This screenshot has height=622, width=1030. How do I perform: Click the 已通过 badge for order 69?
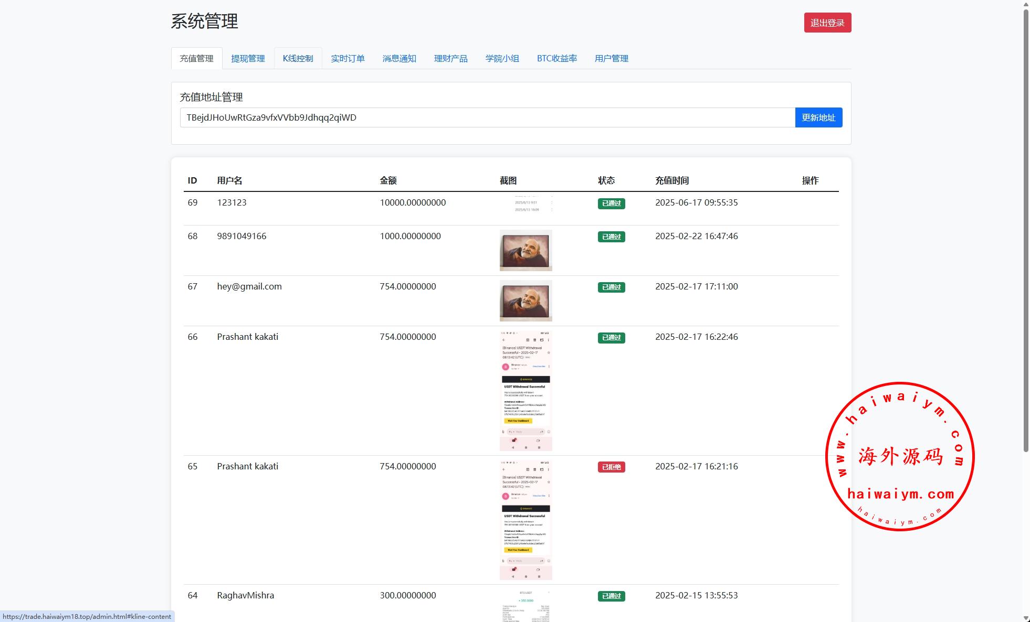[x=611, y=203]
